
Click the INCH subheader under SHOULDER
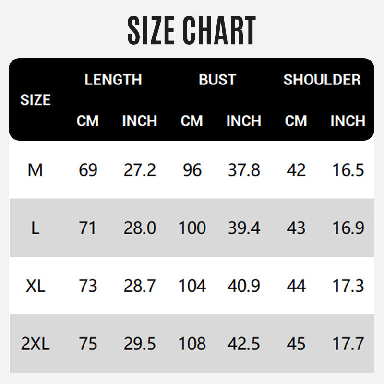pyautogui.click(x=348, y=121)
